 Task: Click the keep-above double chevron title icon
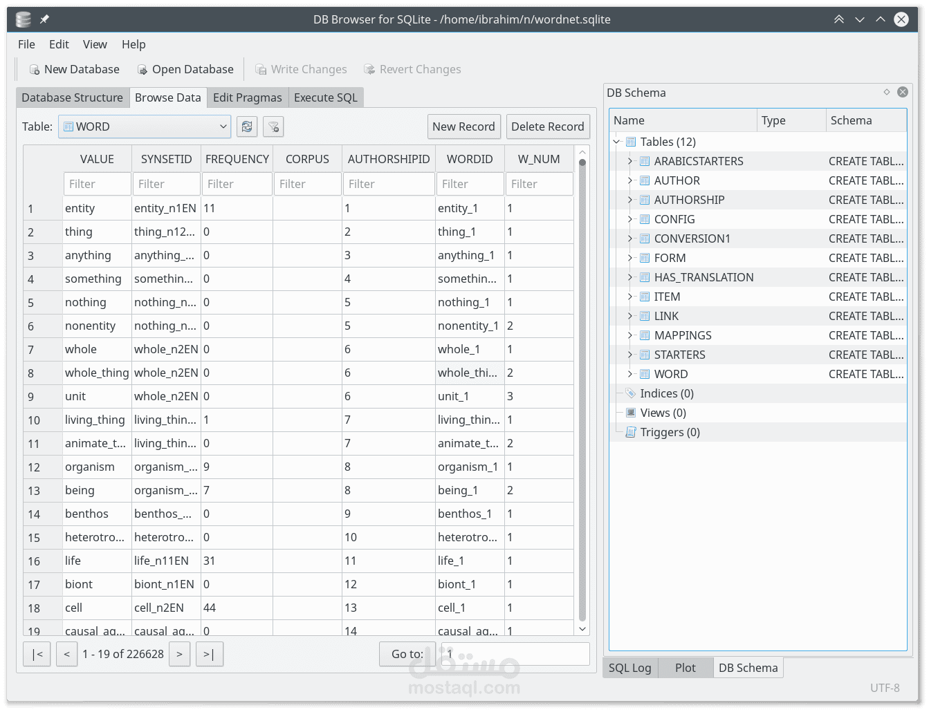coord(839,19)
